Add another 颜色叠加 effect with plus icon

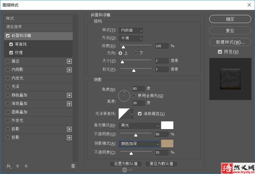click(69, 95)
